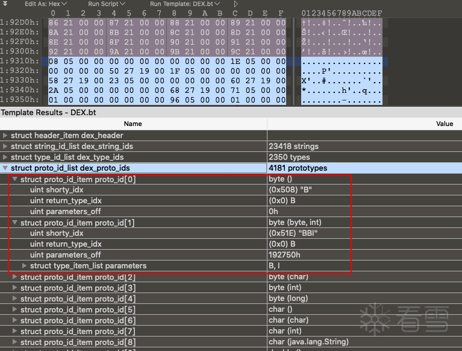
Task: Expand proto_id[3] struct node
Action: [14, 288]
